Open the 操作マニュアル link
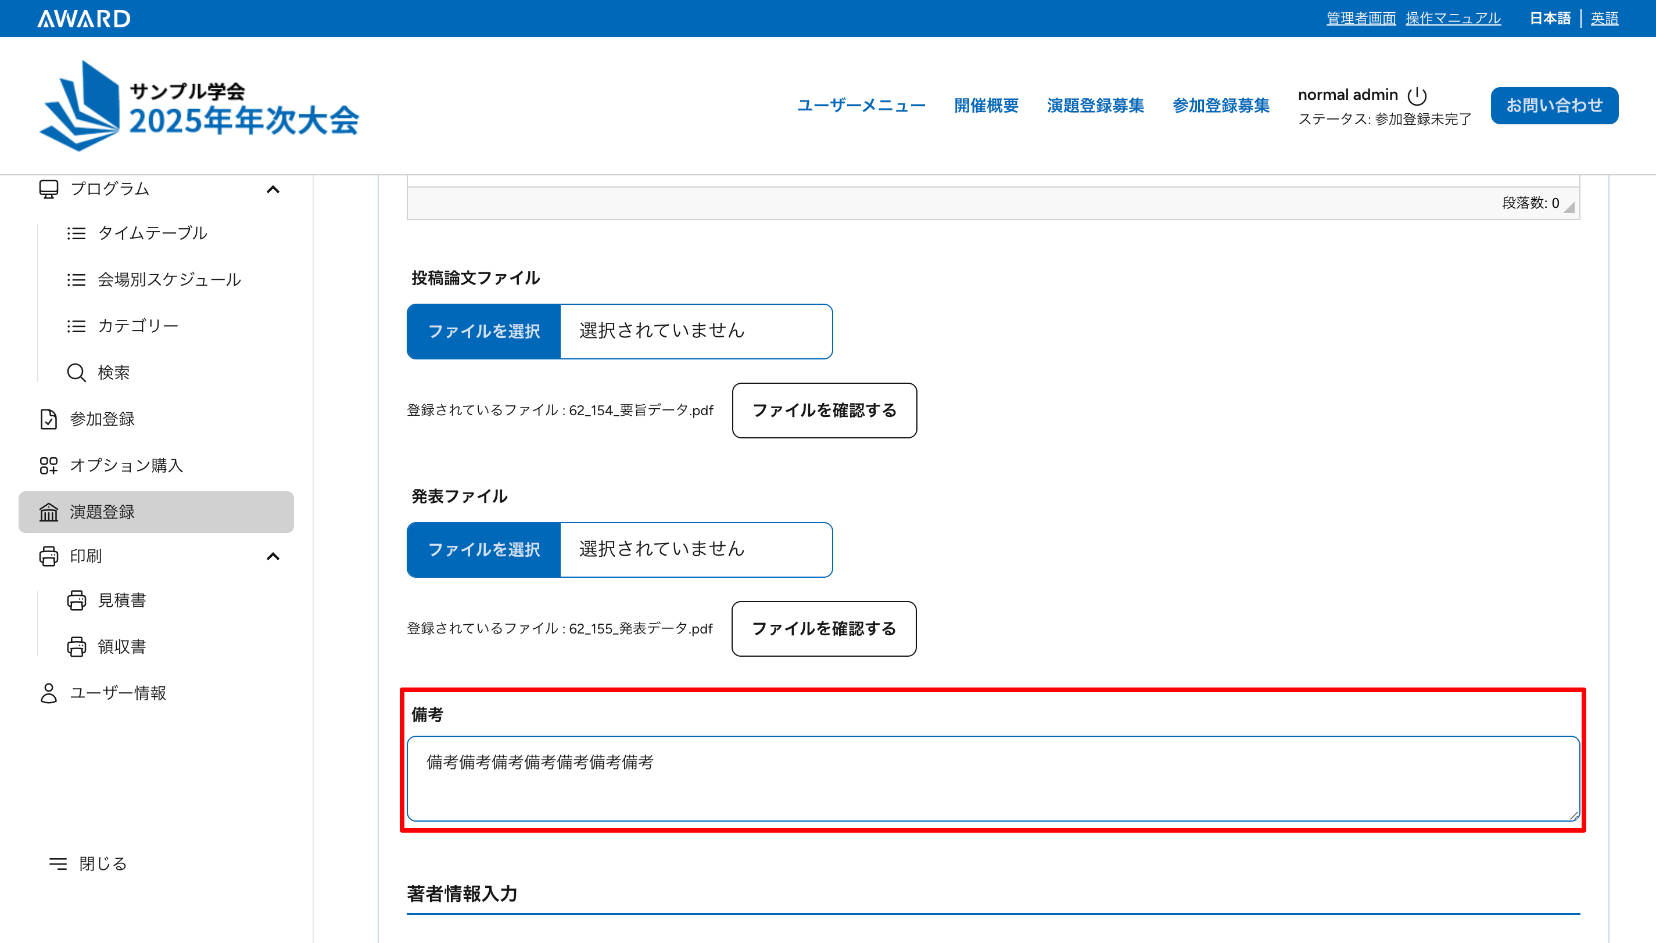This screenshot has height=943, width=1656. [x=1453, y=18]
